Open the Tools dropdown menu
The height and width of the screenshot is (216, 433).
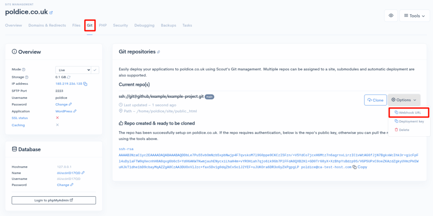[x=414, y=16]
